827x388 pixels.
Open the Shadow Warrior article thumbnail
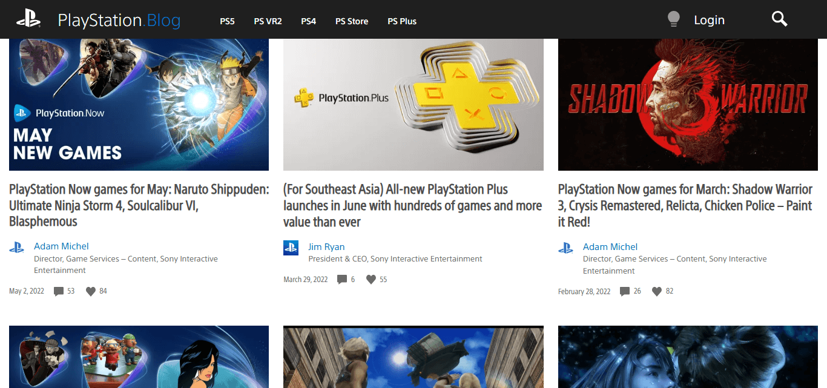688,105
